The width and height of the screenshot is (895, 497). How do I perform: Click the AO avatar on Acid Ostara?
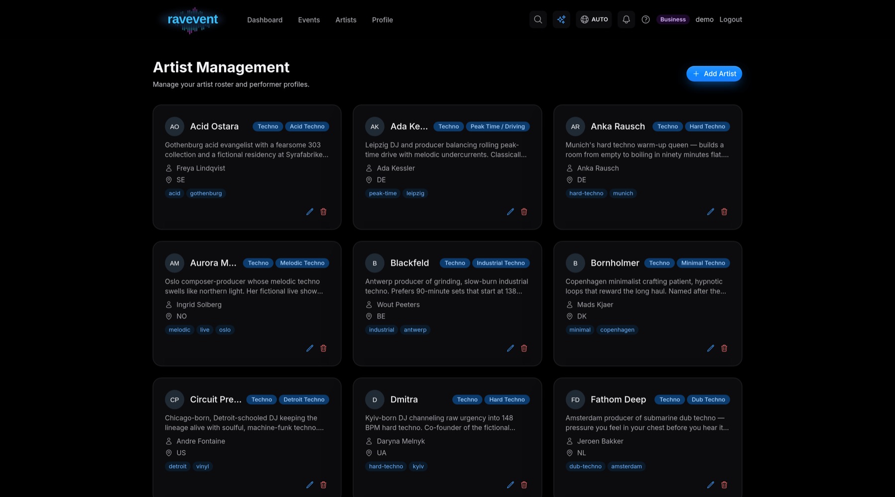point(175,127)
